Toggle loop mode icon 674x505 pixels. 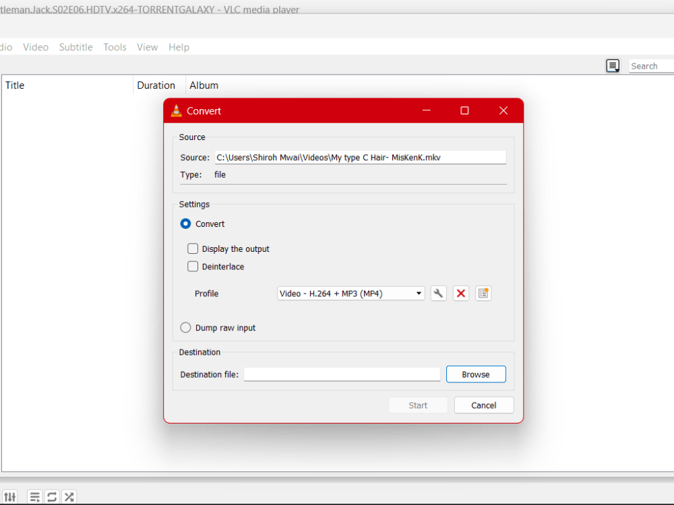click(52, 497)
